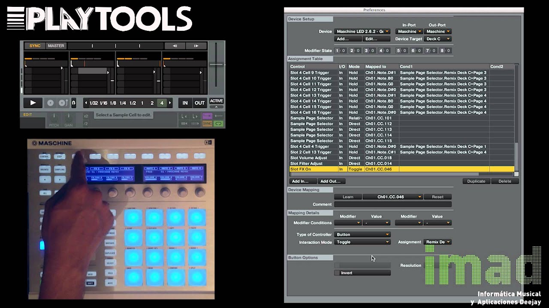This screenshot has height=308, width=549.
Task: Open the Out-Port dropdown
Action: [438, 31]
